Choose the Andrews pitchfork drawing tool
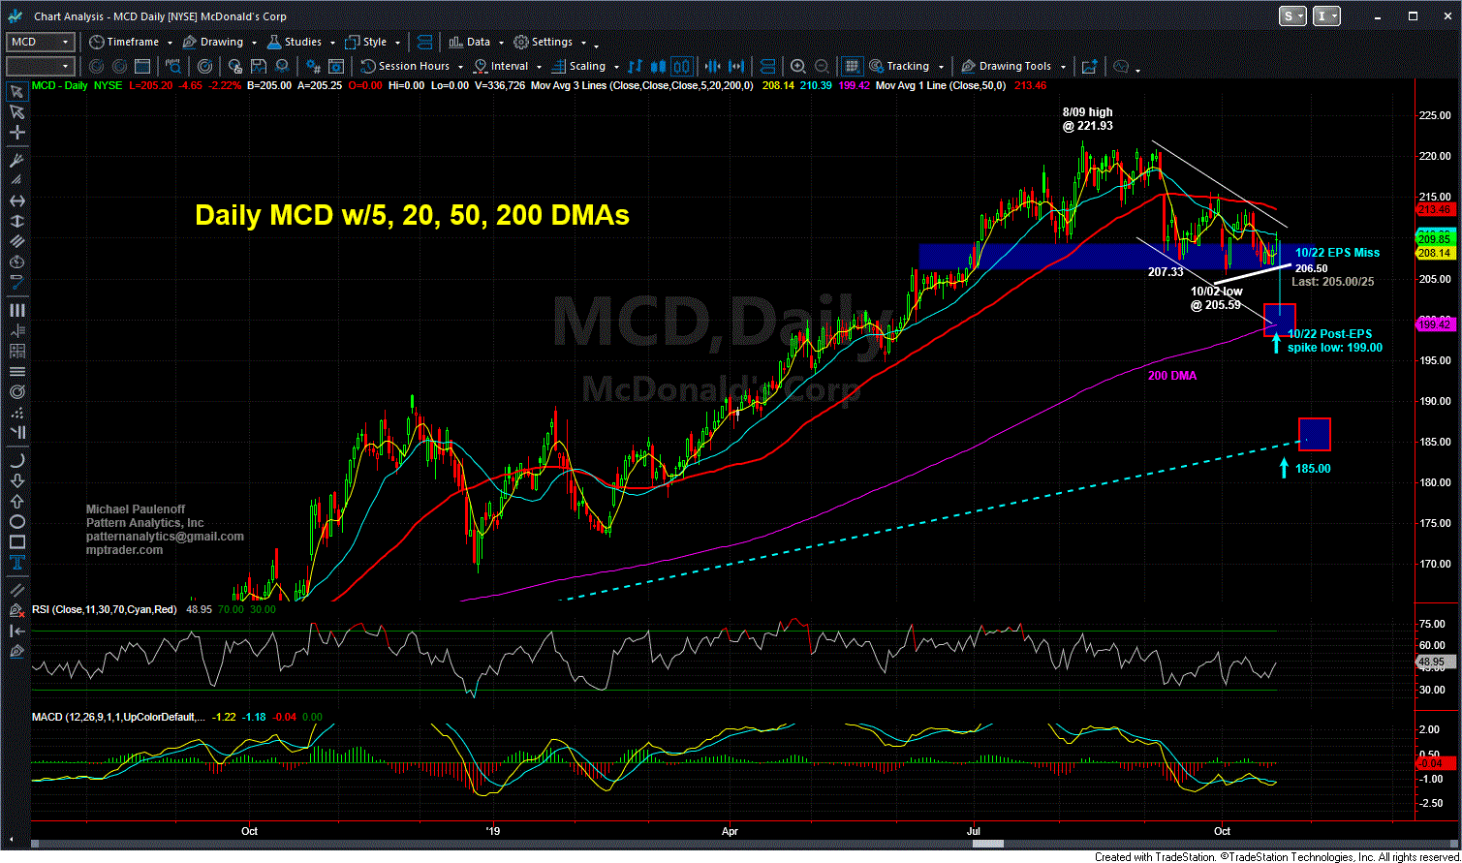This screenshot has height=863, width=1462. (x=16, y=160)
